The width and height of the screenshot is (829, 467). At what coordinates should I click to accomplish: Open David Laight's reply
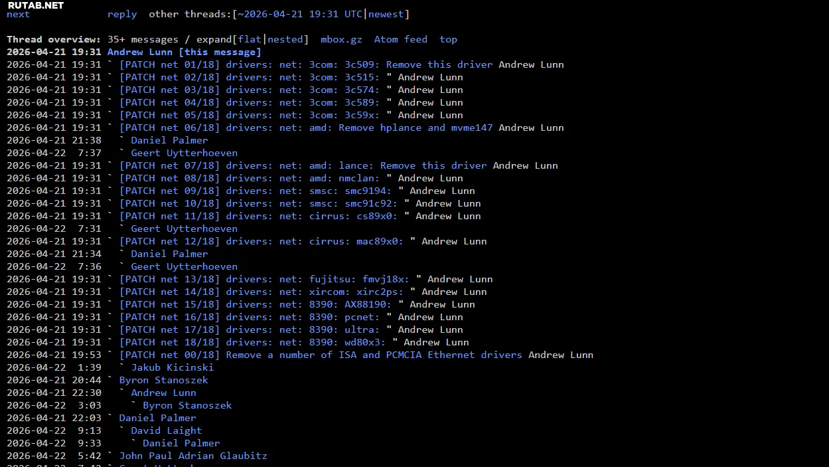coord(166,430)
